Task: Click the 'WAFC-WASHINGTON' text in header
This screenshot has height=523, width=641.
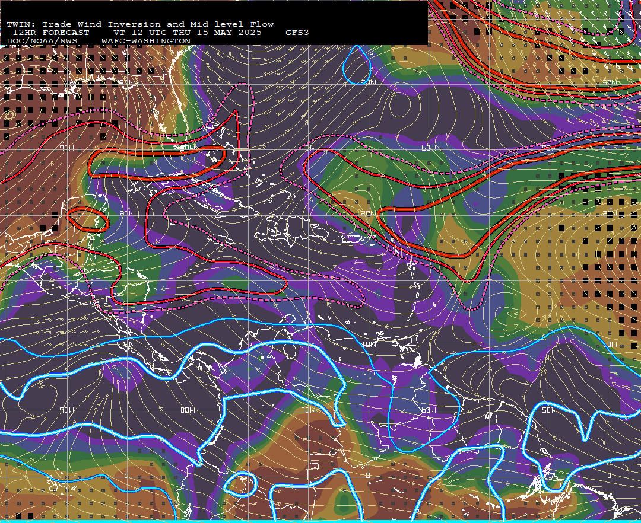Action: point(146,42)
